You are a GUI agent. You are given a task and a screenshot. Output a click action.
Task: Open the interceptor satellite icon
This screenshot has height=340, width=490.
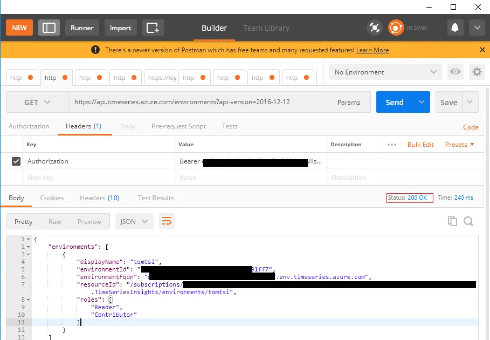pyautogui.click(x=375, y=28)
